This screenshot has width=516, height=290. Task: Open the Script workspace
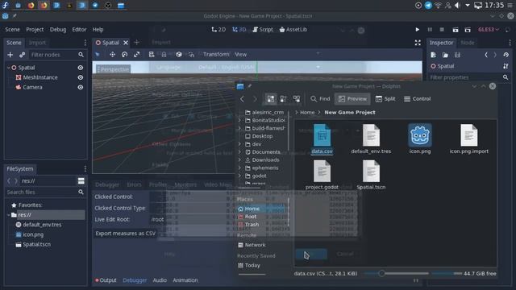pos(263,30)
